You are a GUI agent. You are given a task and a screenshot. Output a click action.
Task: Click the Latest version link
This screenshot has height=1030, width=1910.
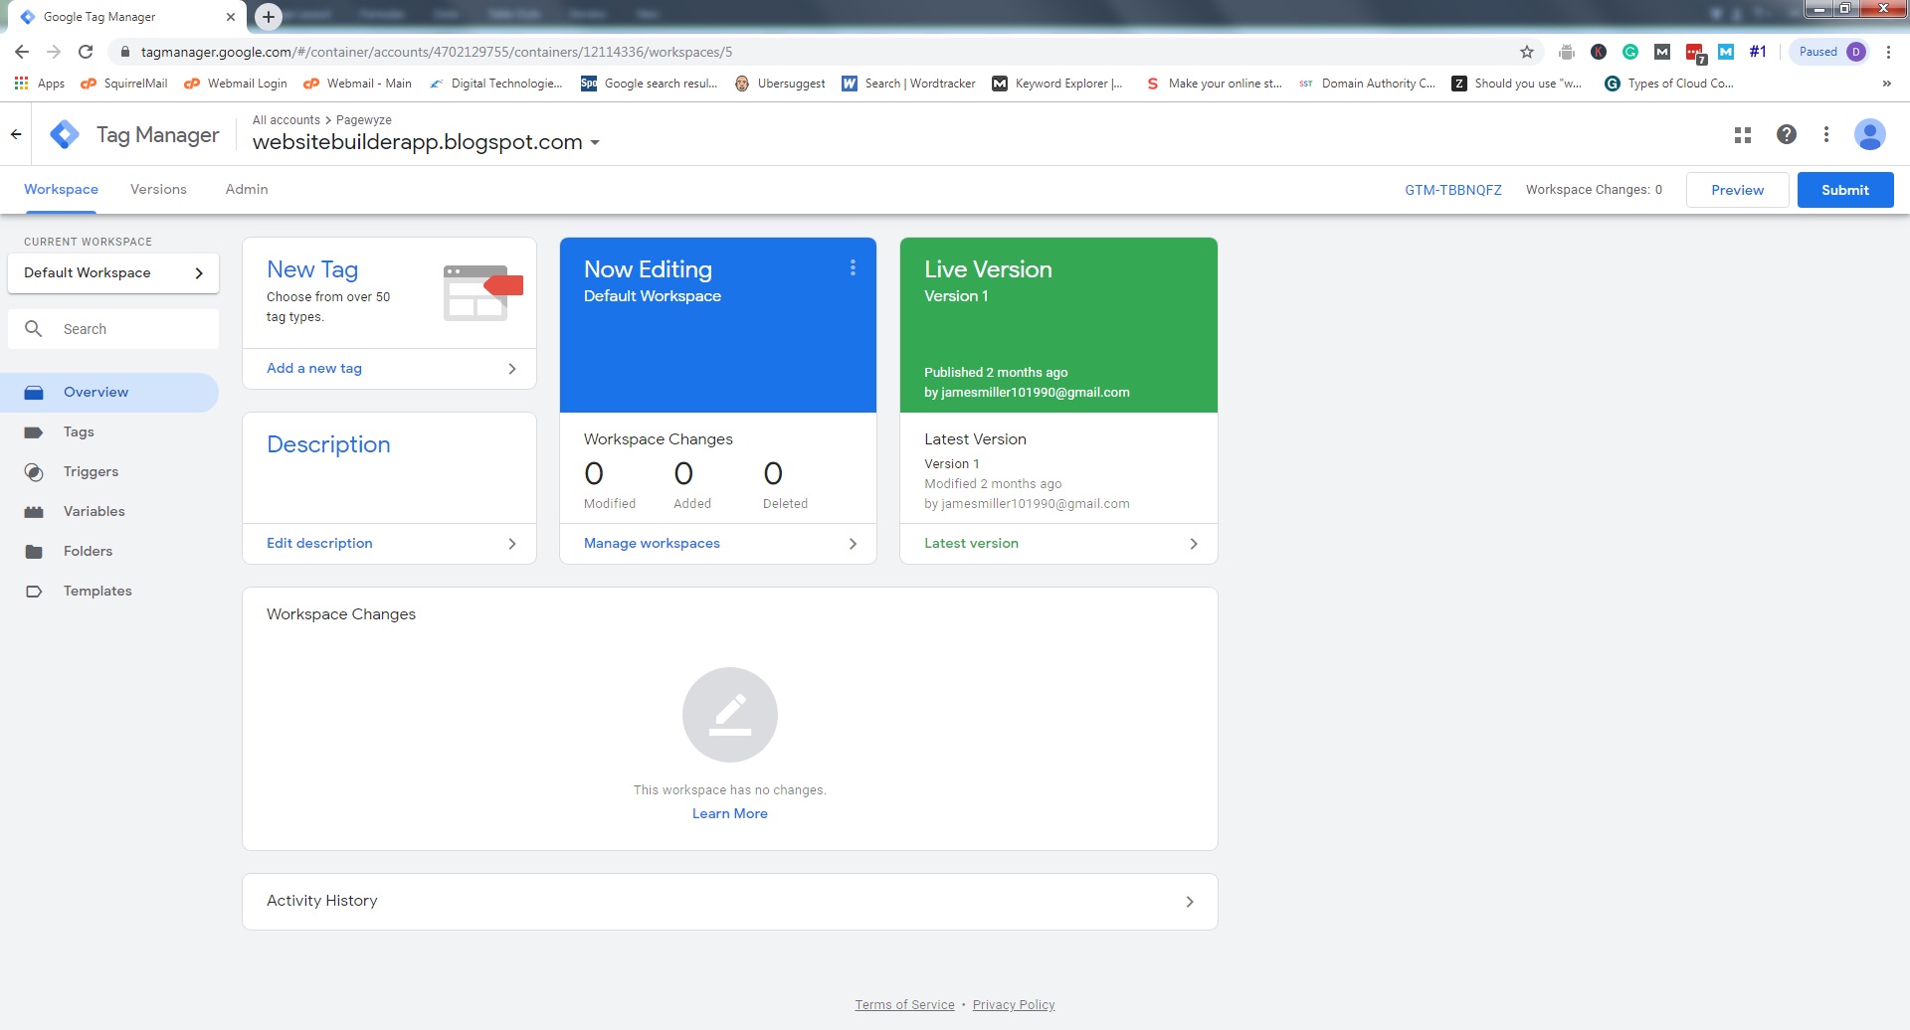point(971,544)
